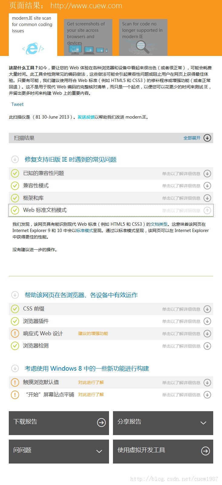Expand “开始”屏幕站点平铺 details arrow

pos(207,395)
